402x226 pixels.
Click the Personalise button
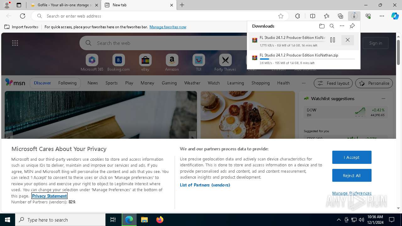[374, 83]
